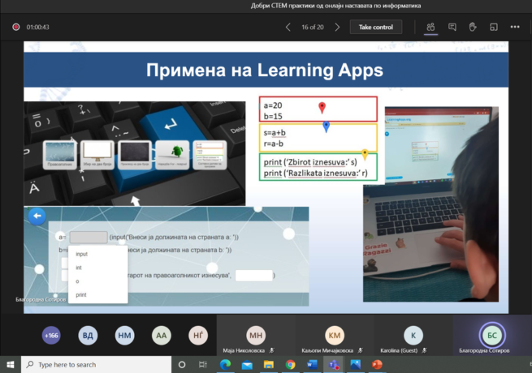Raise your hand in the meeting
The image size is (532, 373).
click(473, 27)
